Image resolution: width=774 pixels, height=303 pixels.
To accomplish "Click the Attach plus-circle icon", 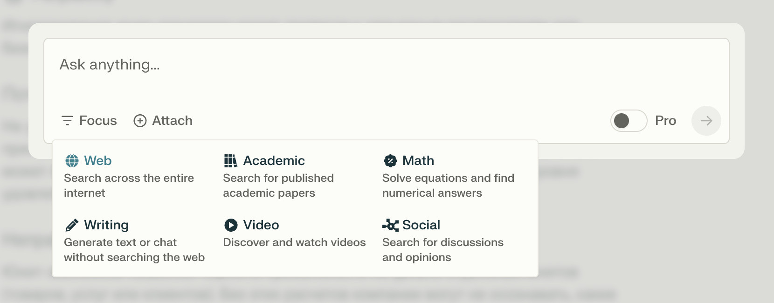I will pos(140,121).
